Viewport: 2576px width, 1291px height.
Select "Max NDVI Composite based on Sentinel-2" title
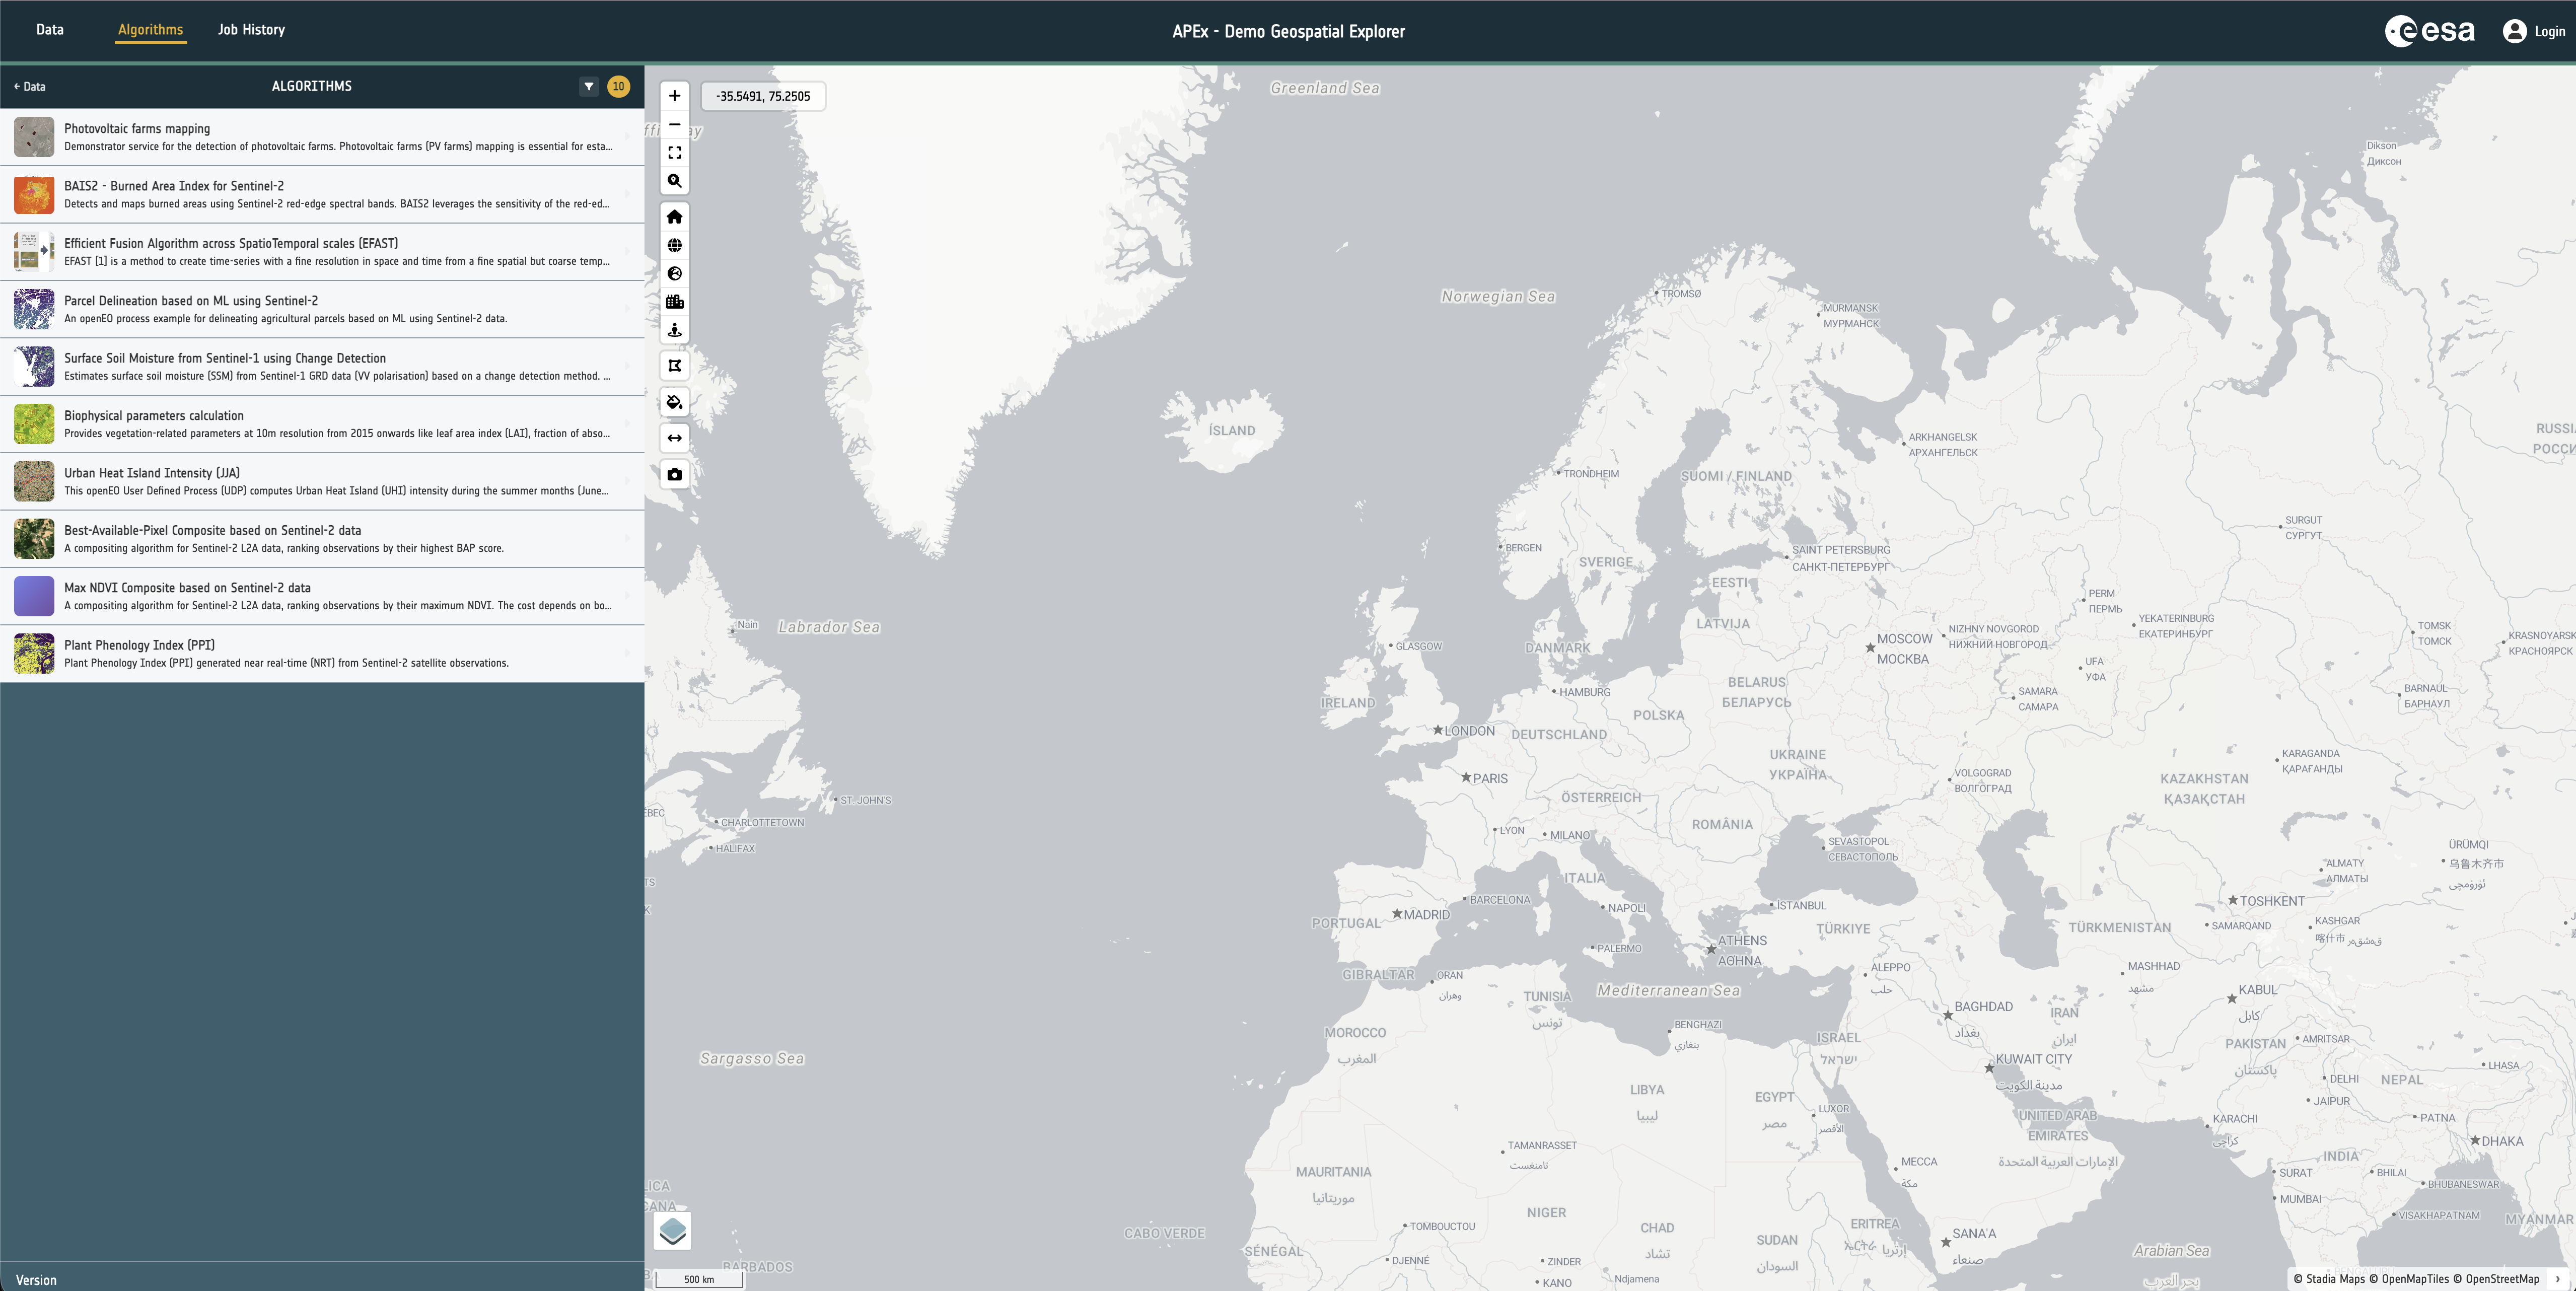click(x=187, y=588)
